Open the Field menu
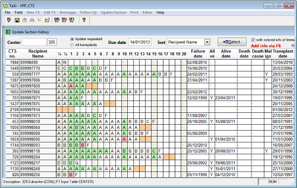 point(18,12)
